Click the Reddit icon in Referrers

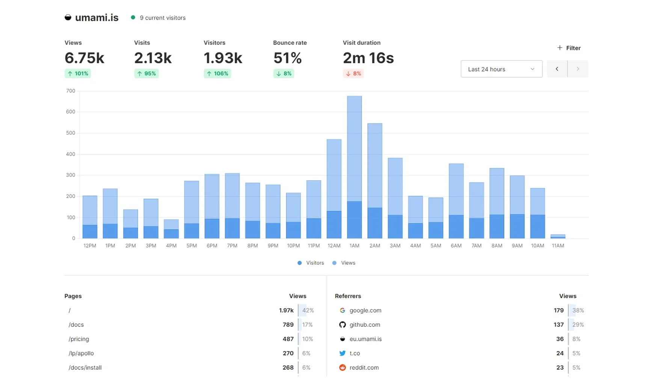pyautogui.click(x=342, y=367)
